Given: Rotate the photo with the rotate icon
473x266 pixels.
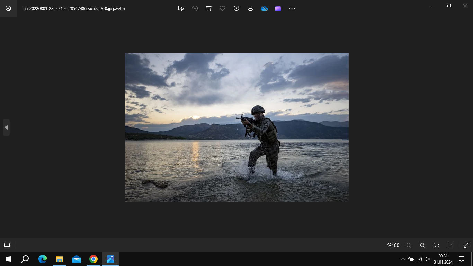Looking at the screenshot, I should 195,8.
